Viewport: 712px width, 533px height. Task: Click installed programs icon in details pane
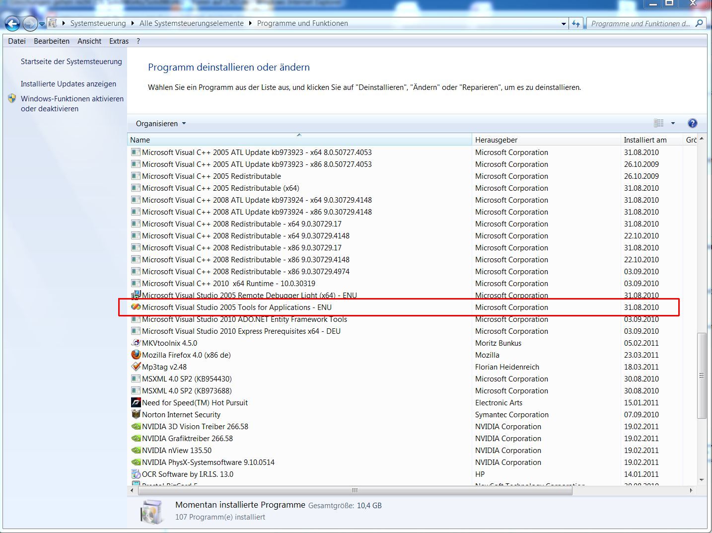coord(151,512)
